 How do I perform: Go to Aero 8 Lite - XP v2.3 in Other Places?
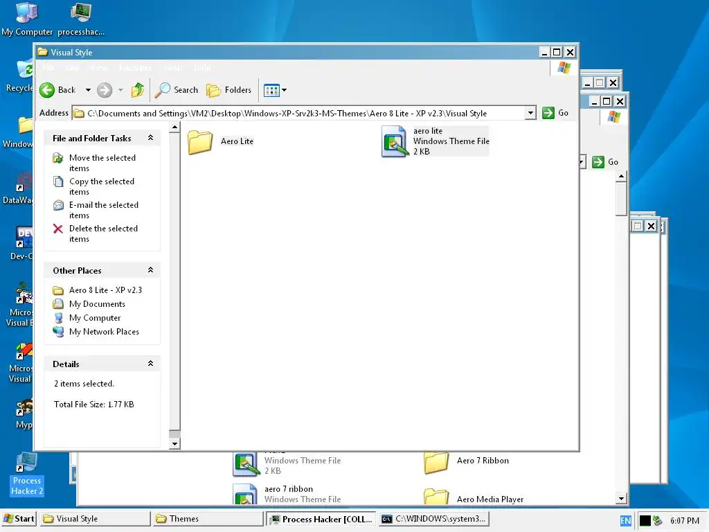pos(105,290)
